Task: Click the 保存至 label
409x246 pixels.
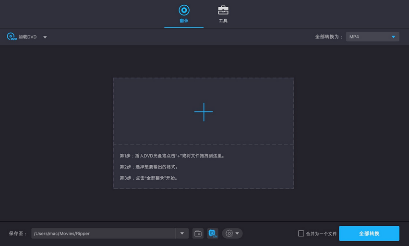Action: point(18,234)
